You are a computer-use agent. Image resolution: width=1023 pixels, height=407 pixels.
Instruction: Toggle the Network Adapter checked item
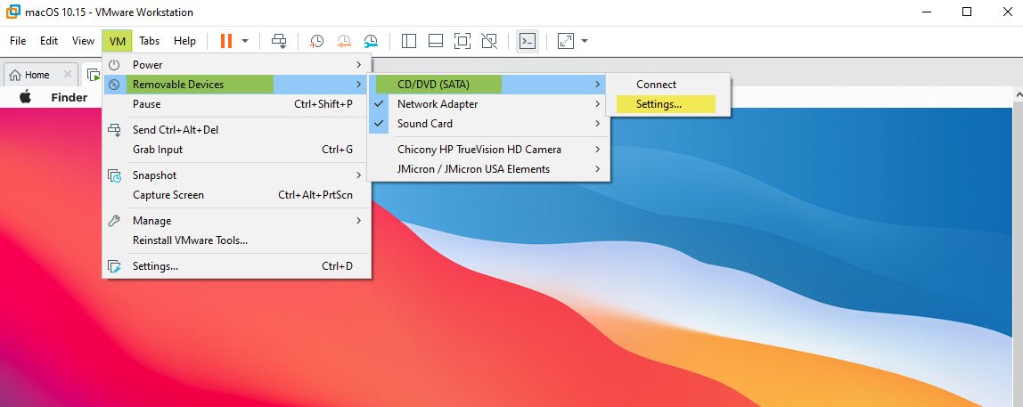click(x=488, y=103)
